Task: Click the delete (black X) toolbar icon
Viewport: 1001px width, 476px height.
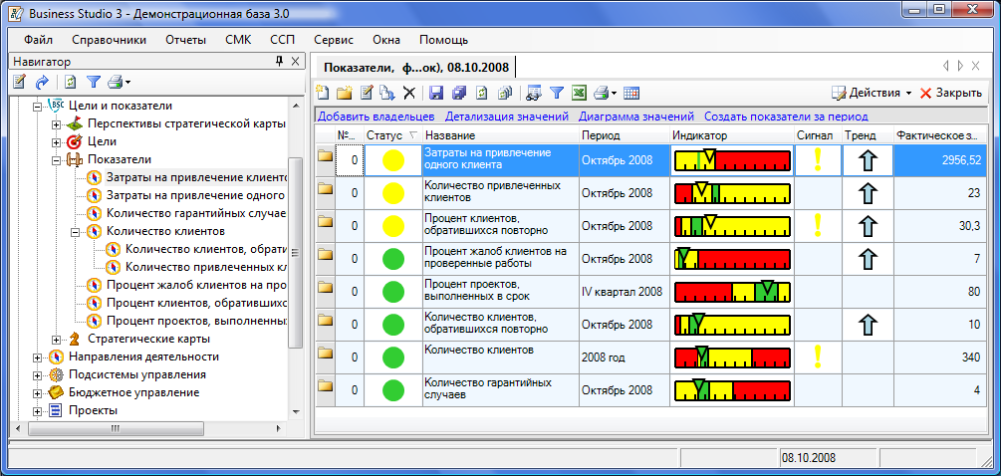Action: tap(408, 93)
